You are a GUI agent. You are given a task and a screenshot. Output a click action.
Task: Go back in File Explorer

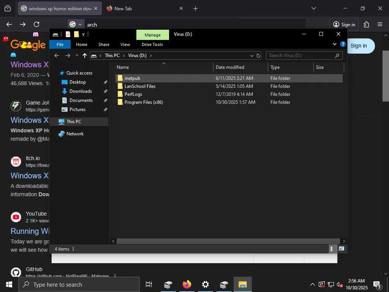tap(57, 56)
